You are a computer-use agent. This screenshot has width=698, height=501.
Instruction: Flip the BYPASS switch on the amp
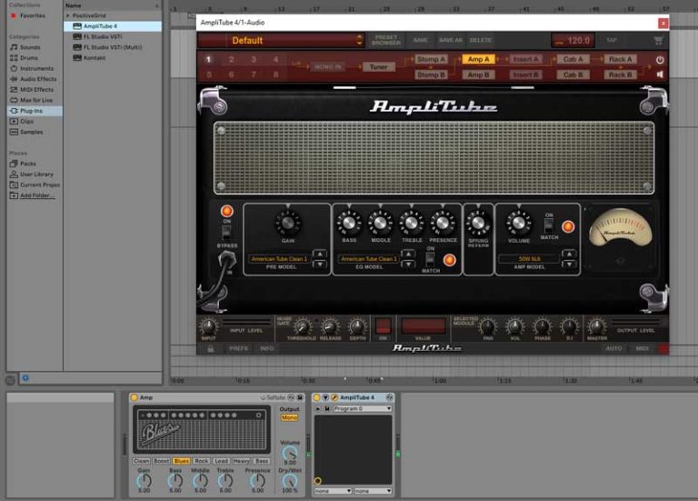[226, 233]
